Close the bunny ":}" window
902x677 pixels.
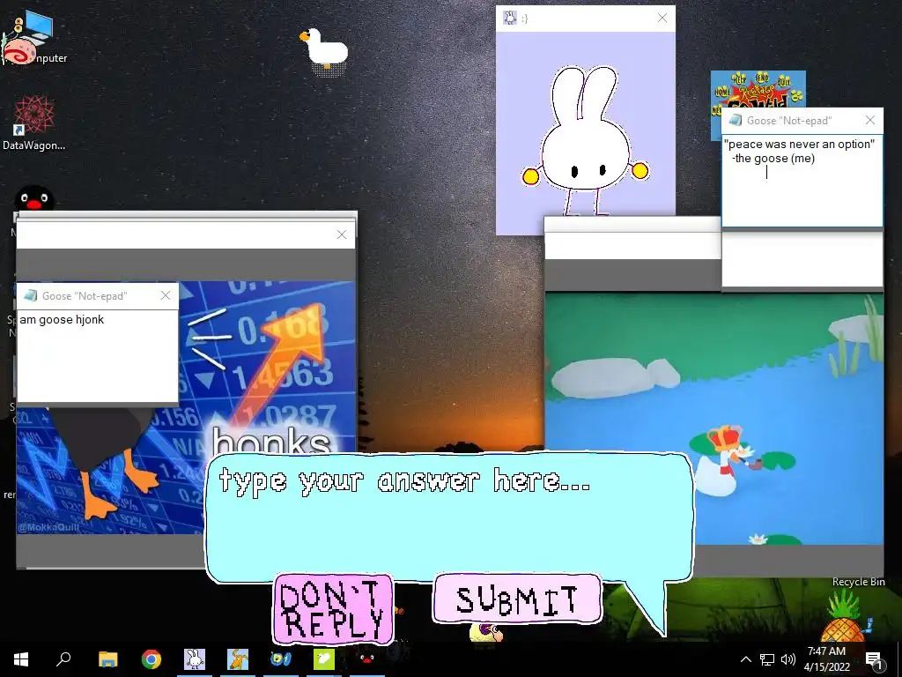click(662, 18)
